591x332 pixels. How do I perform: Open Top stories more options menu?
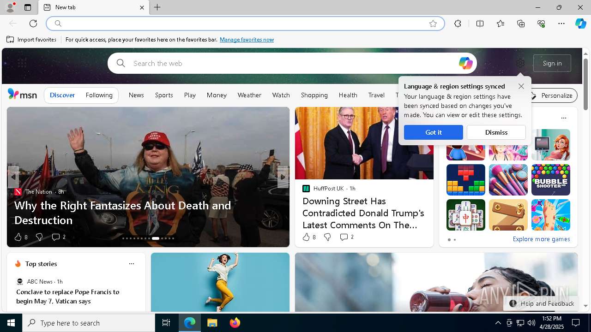tap(132, 264)
